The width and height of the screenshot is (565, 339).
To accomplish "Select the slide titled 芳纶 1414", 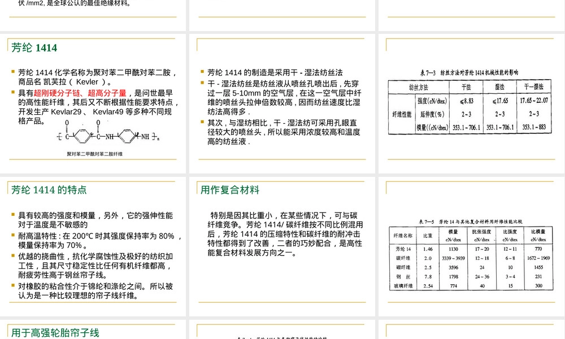I will (93, 103).
